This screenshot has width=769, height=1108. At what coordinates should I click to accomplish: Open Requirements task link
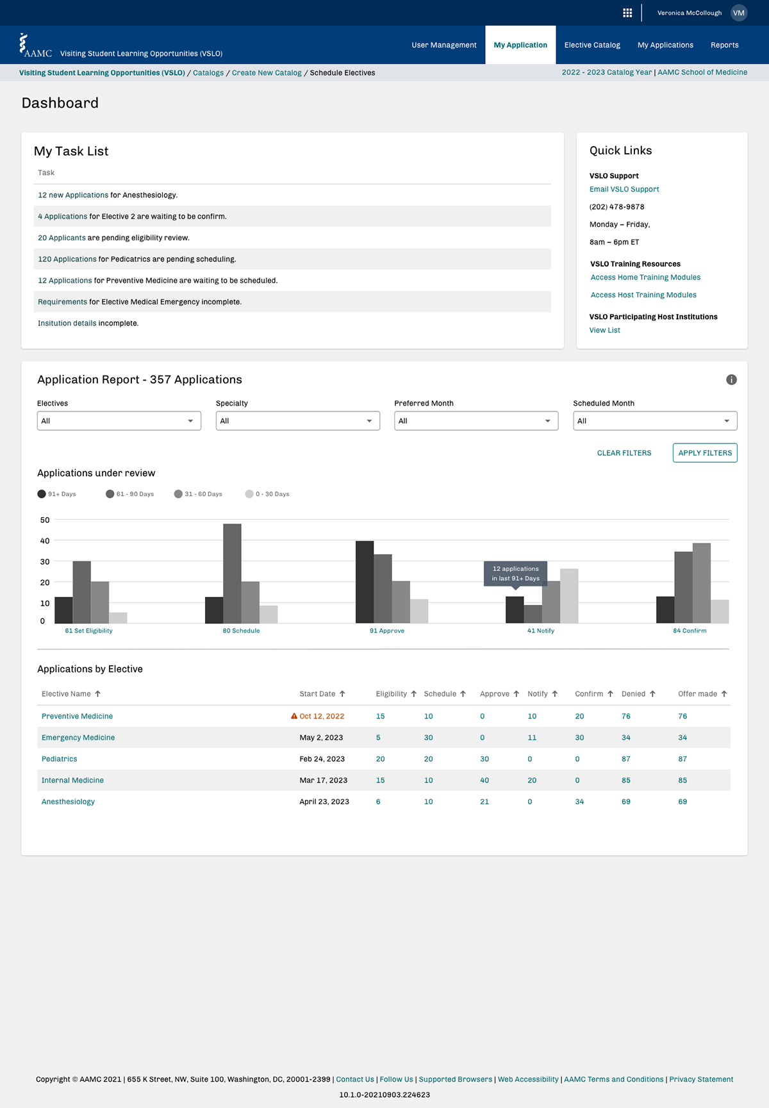62,302
